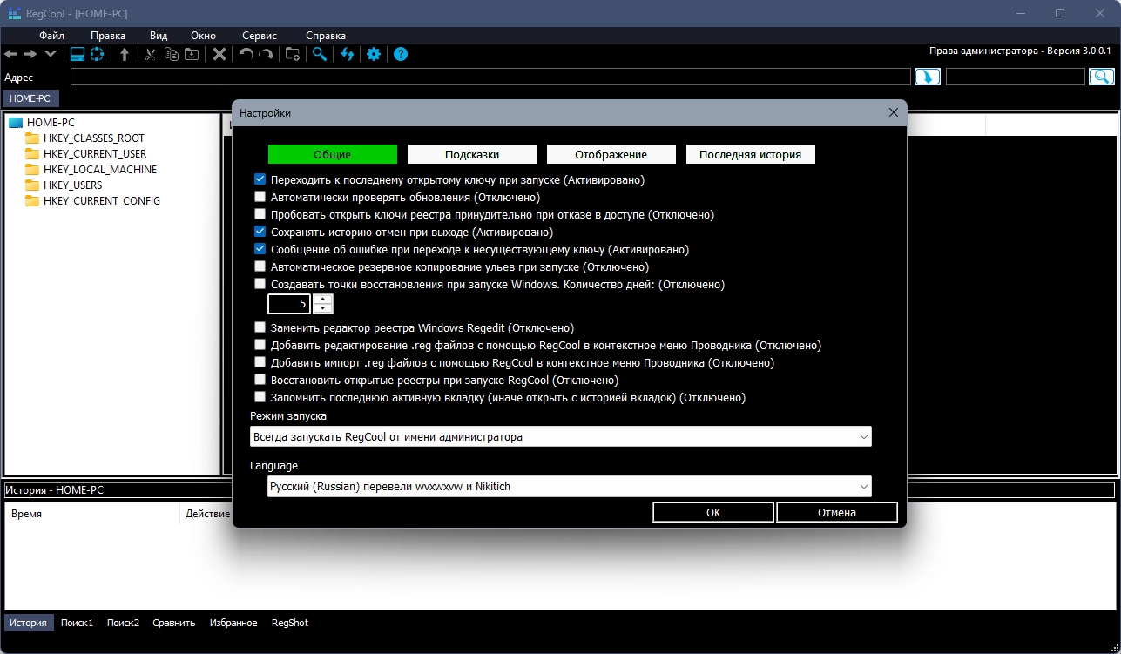
Task: Open the Избранное bottom tab
Action: tap(233, 623)
